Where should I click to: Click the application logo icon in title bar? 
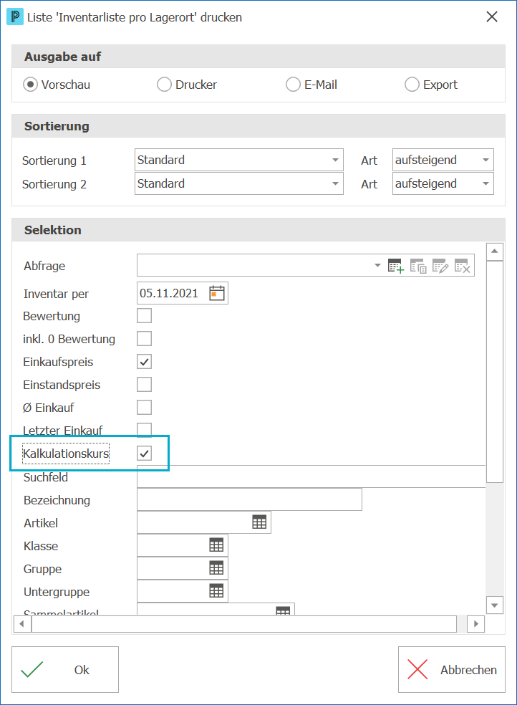tap(15, 17)
